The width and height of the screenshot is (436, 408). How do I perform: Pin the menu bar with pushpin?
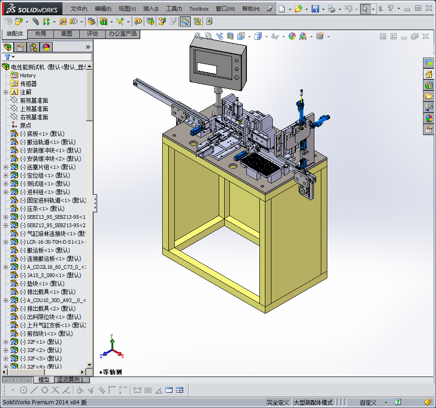(x=270, y=9)
